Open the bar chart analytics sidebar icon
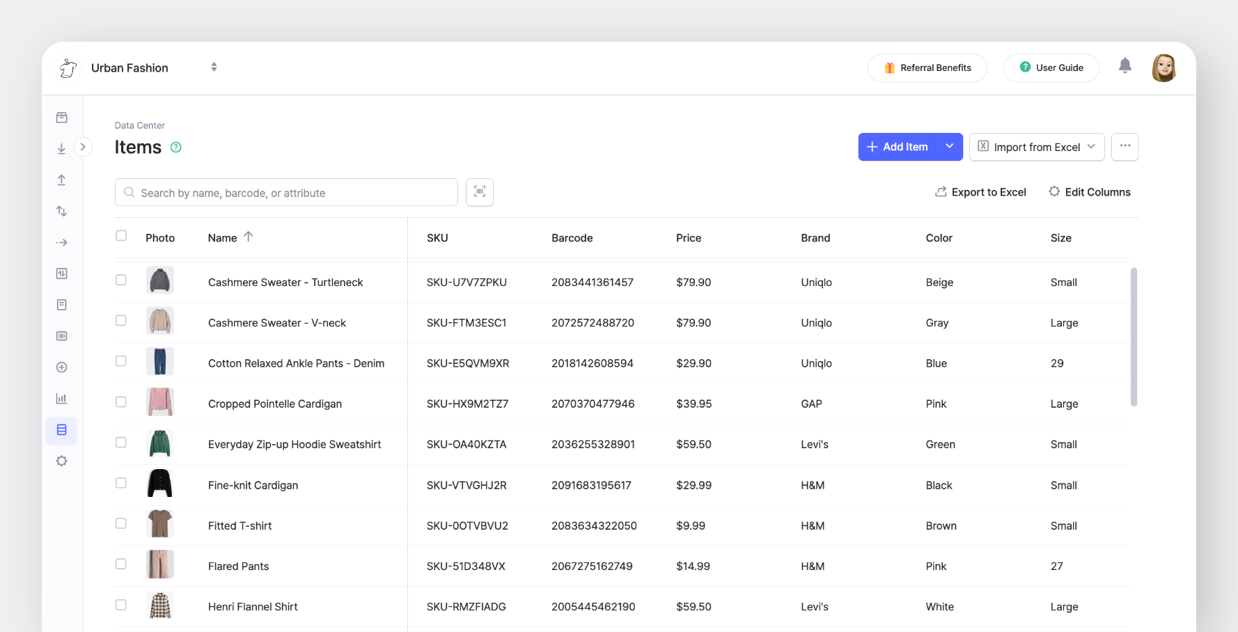This screenshot has height=632, width=1238. [61, 399]
